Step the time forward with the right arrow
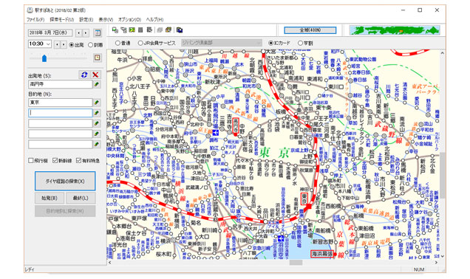The height and width of the screenshot is (279, 470). point(64,44)
